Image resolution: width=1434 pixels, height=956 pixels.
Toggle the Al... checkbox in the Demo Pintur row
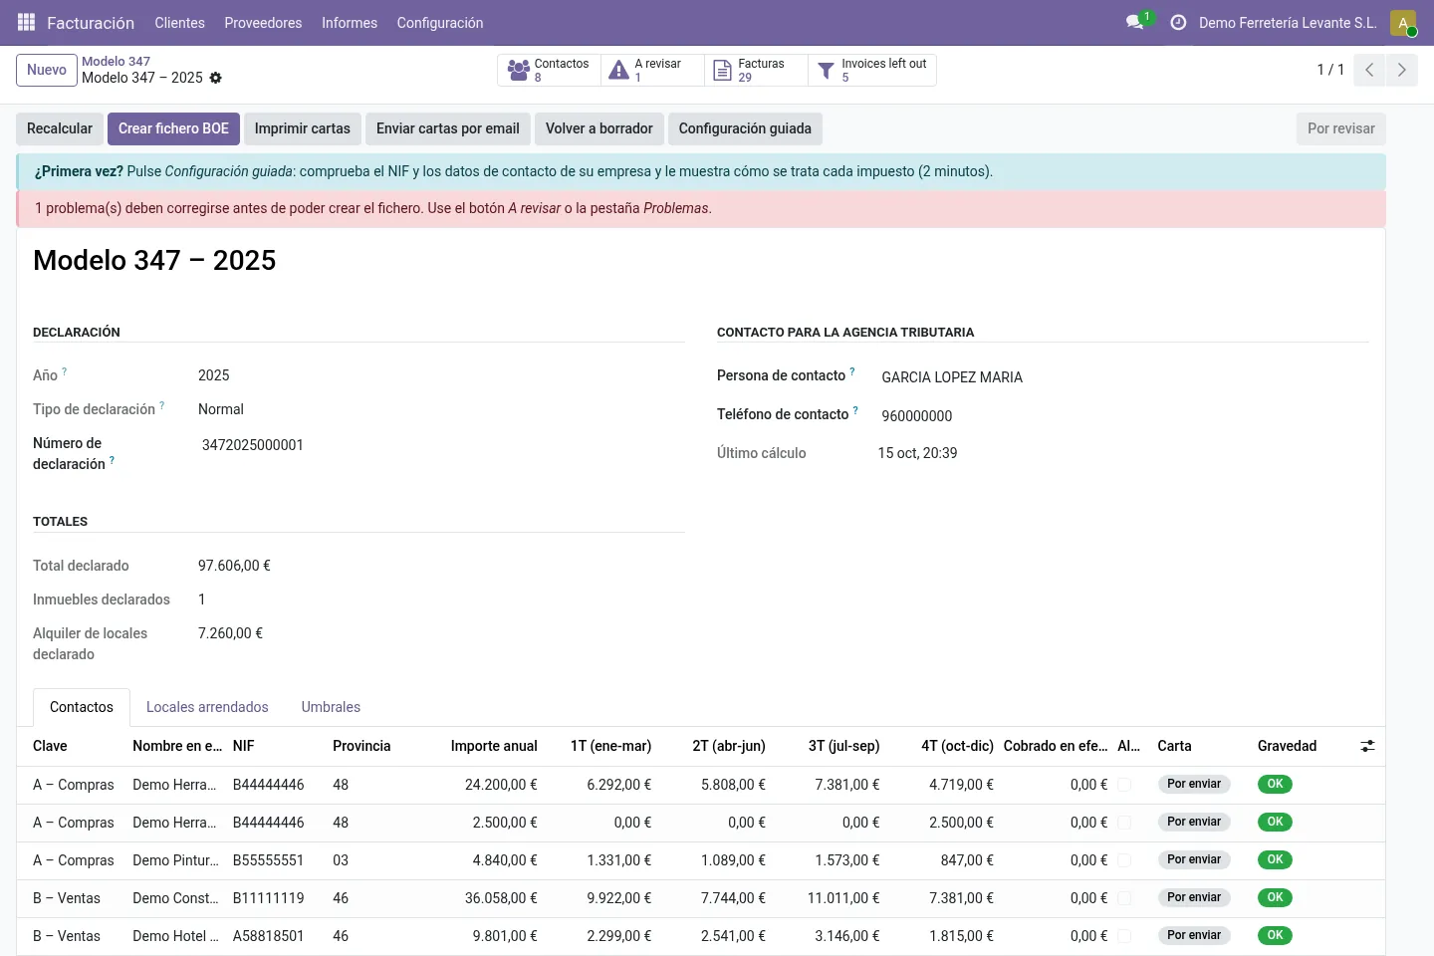pos(1124,860)
